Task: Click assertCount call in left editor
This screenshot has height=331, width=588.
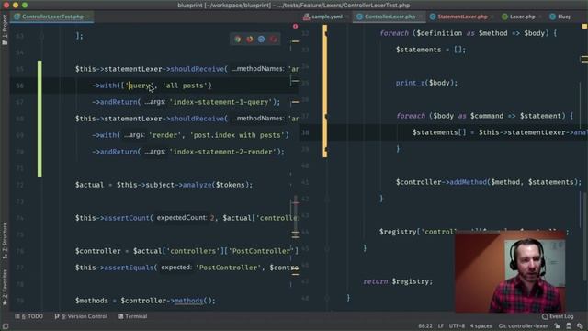Action: click(127, 218)
